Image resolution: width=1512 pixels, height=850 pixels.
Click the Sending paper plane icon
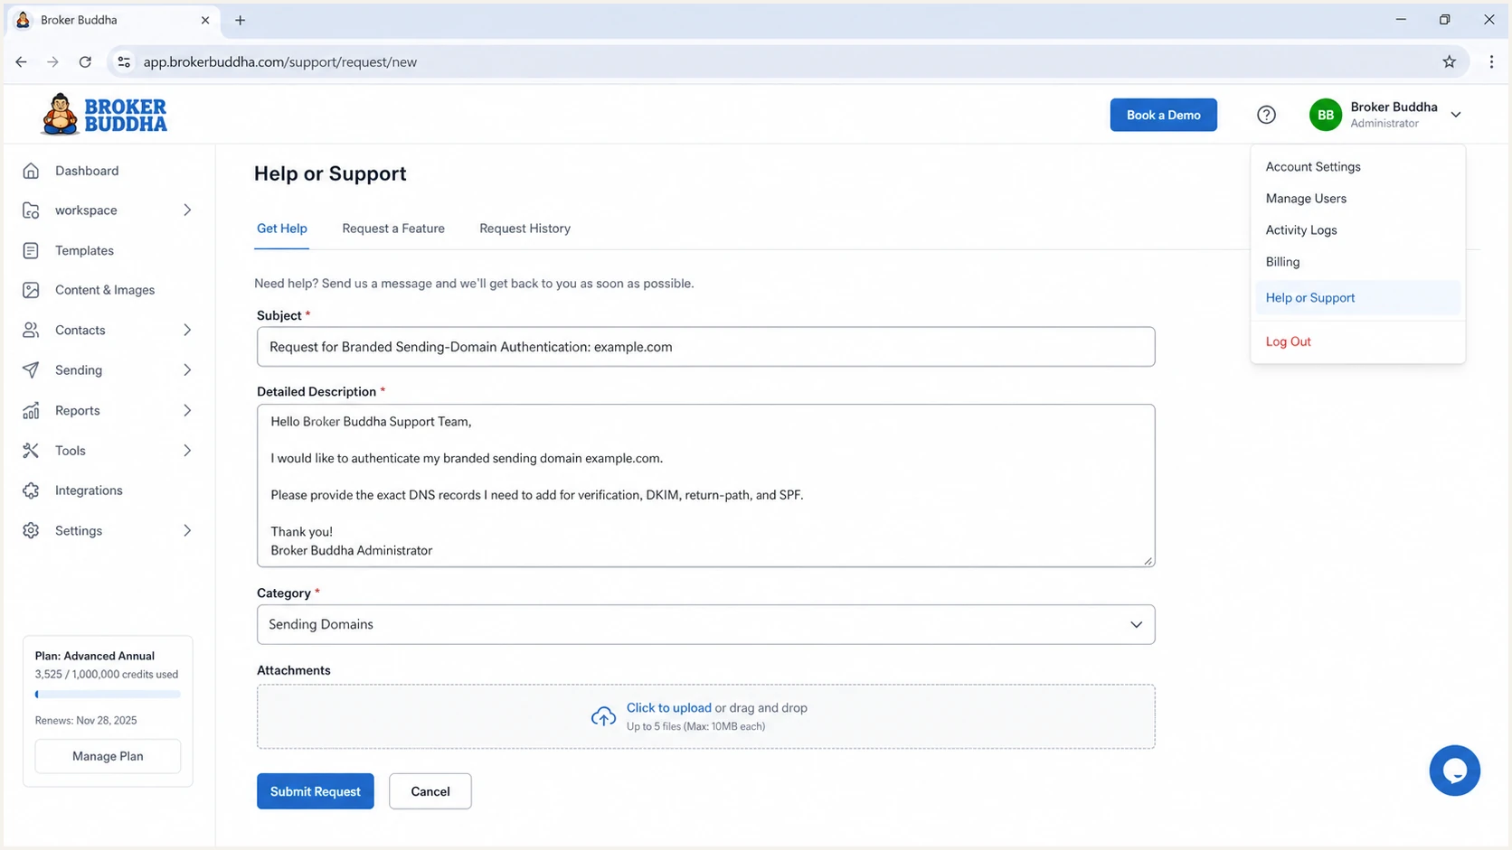coord(31,370)
